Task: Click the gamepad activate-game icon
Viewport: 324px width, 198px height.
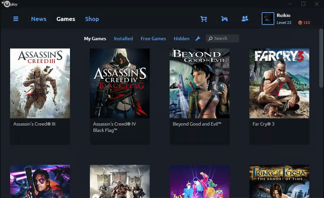Action: pos(224,19)
